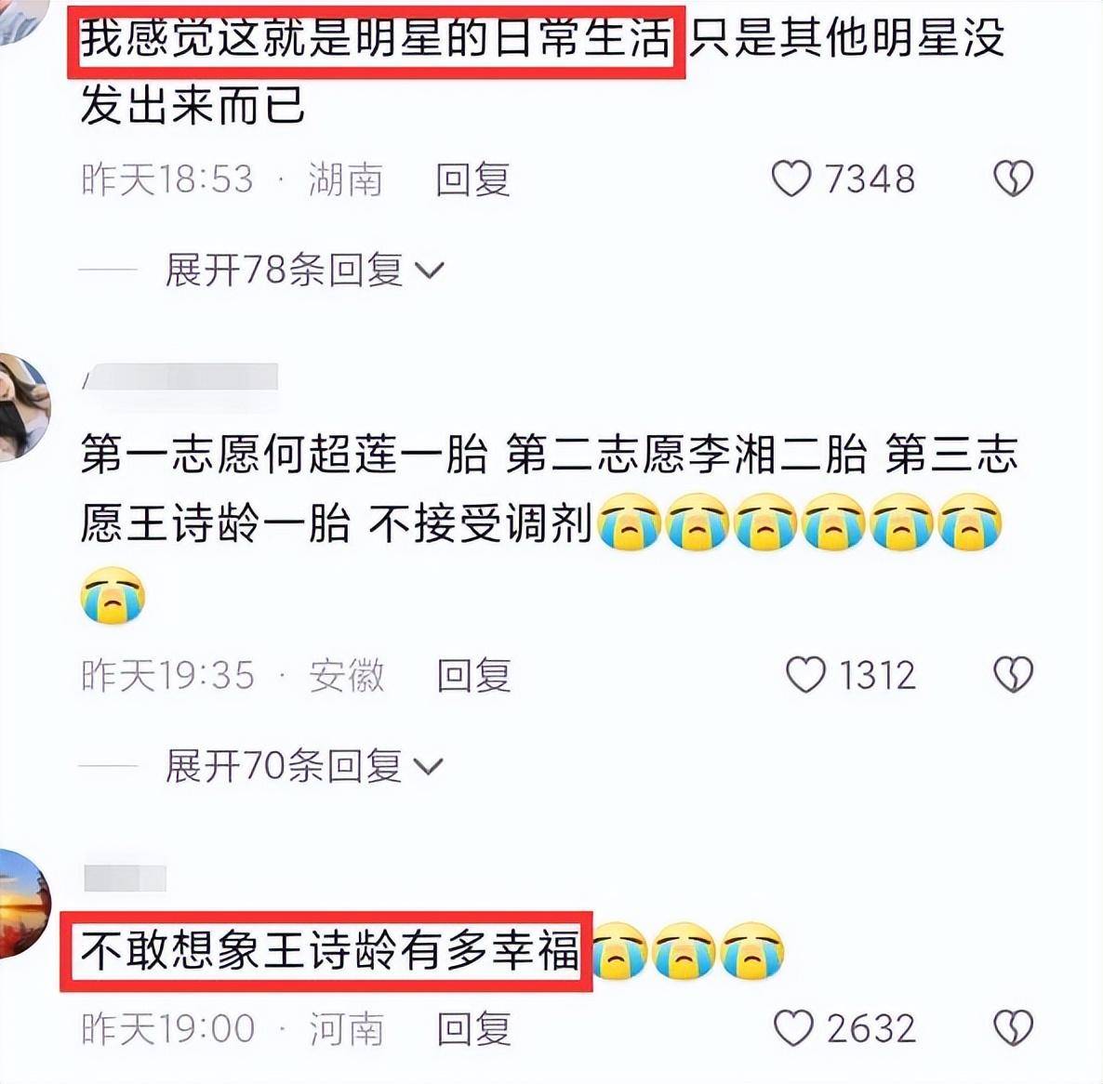Screen dimensions: 1103x1084
Task: Click the chevron beside 展开70条回复
Action: pyautogui.click(x=429, y=766)
